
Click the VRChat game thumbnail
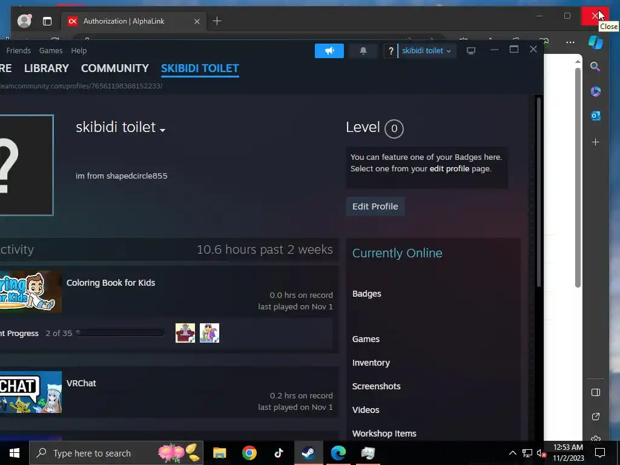[30, 392]
